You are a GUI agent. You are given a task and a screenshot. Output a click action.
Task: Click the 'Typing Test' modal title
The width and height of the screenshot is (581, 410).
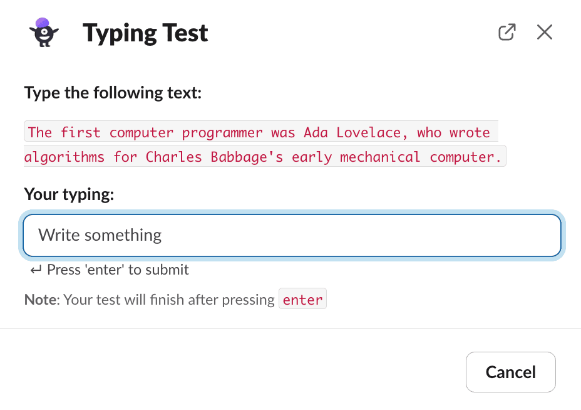point(145,33)
